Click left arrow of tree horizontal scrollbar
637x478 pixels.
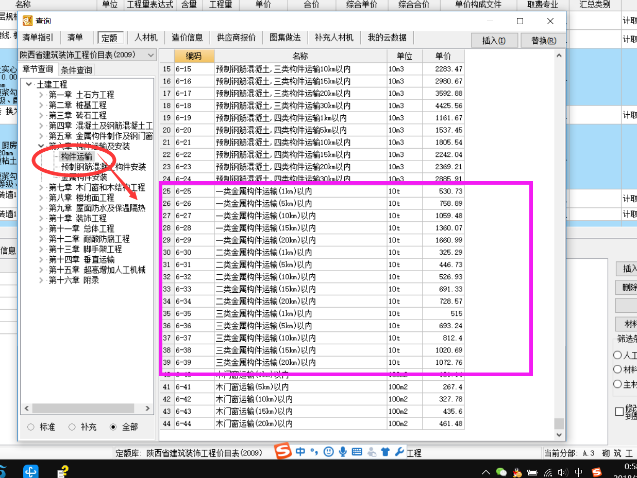click(x=27, y=409)
